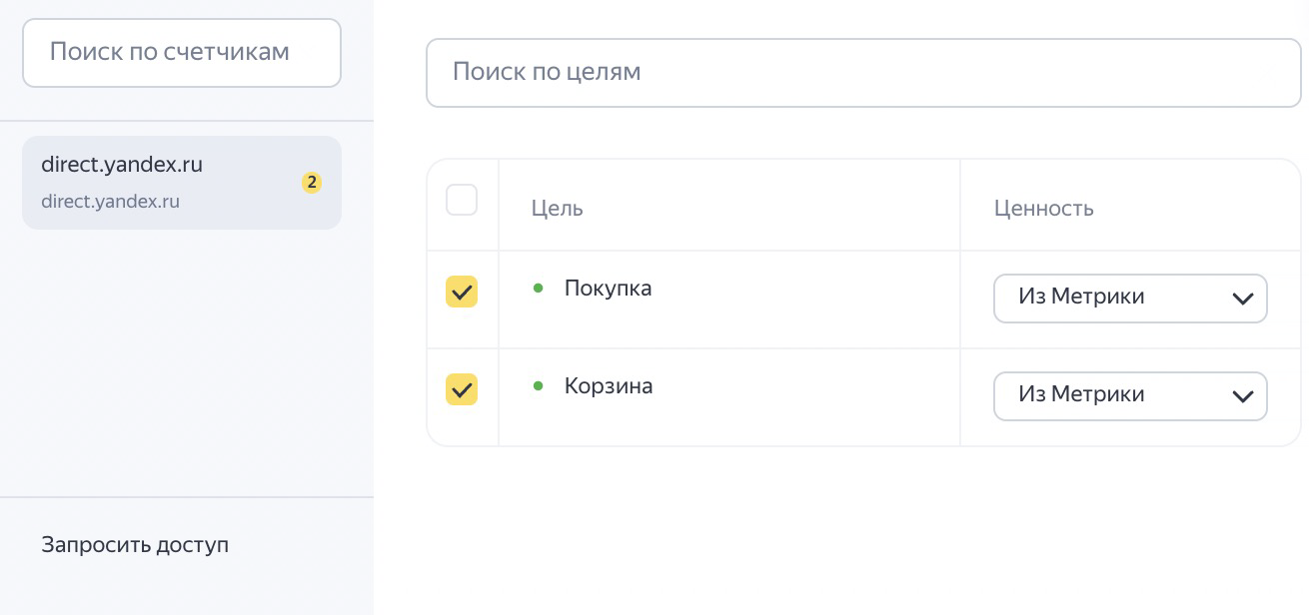Click the gray direct.yandex.ru counter subtitle
Screen dimensions: 1309x615
[110, 202]
